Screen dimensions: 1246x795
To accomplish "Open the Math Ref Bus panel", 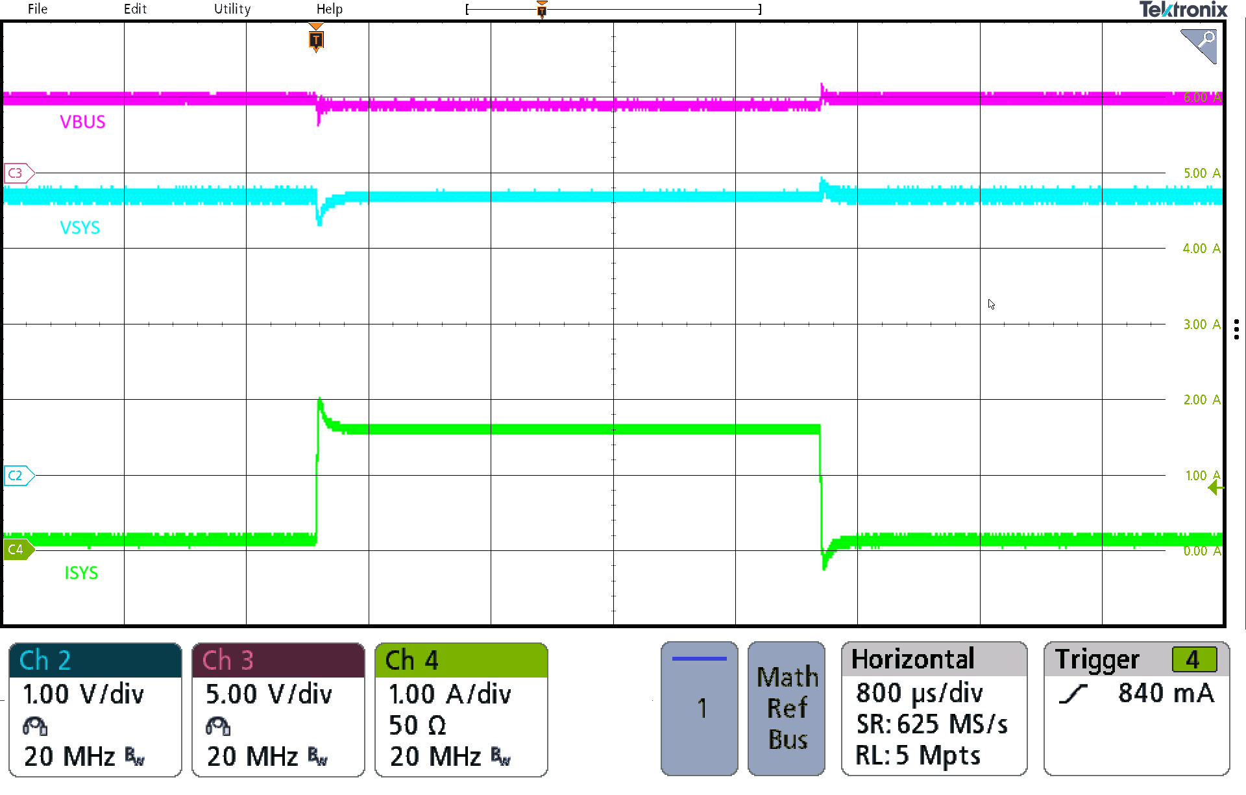I will click(786, 709).
